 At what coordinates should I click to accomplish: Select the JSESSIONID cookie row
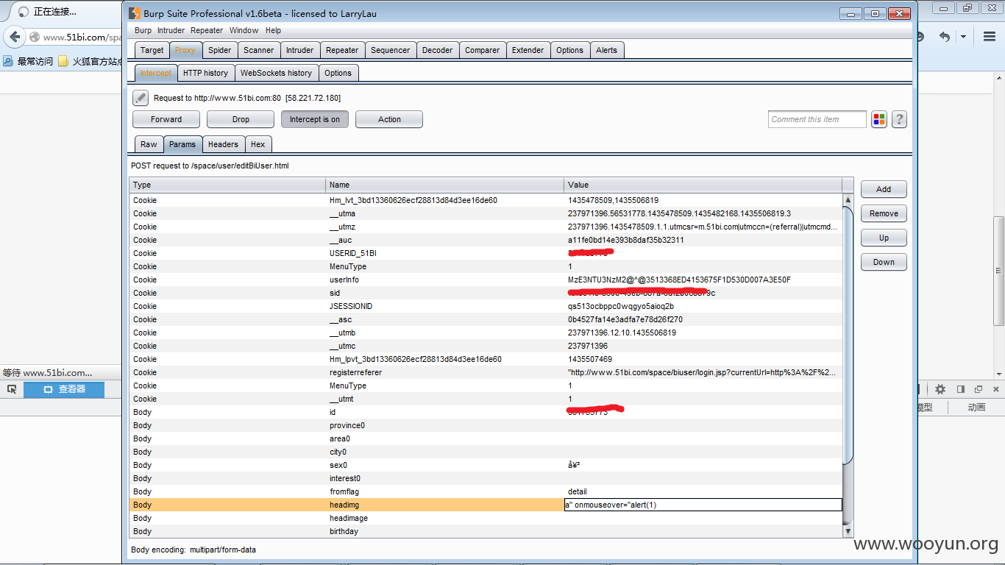click(486, 306)
